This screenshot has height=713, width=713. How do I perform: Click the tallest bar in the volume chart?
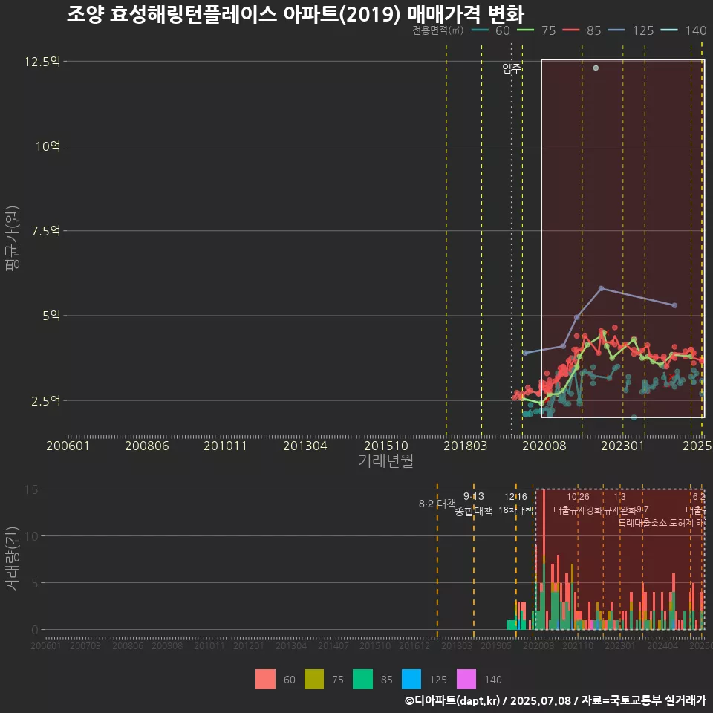(544, 559)
